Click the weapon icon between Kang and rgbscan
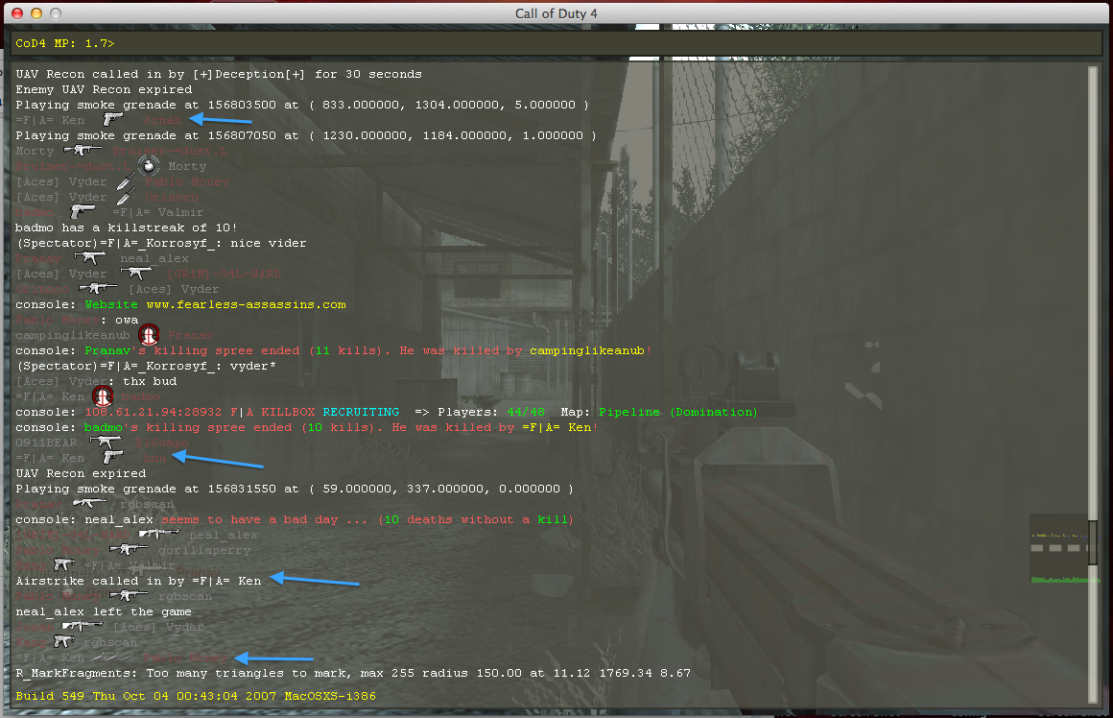Image resolution: width=1113 pixels, height=718 pixels. (x=63, y=641)
